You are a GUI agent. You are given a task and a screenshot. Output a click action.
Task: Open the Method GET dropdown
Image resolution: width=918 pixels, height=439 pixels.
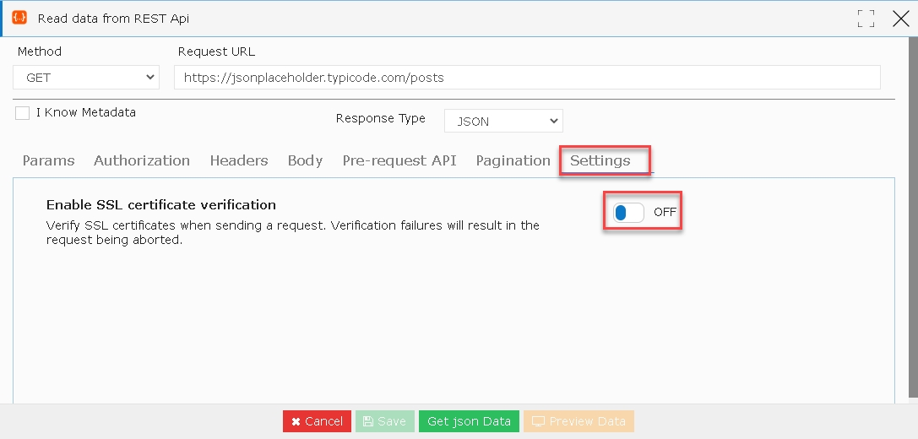(86, 78)
